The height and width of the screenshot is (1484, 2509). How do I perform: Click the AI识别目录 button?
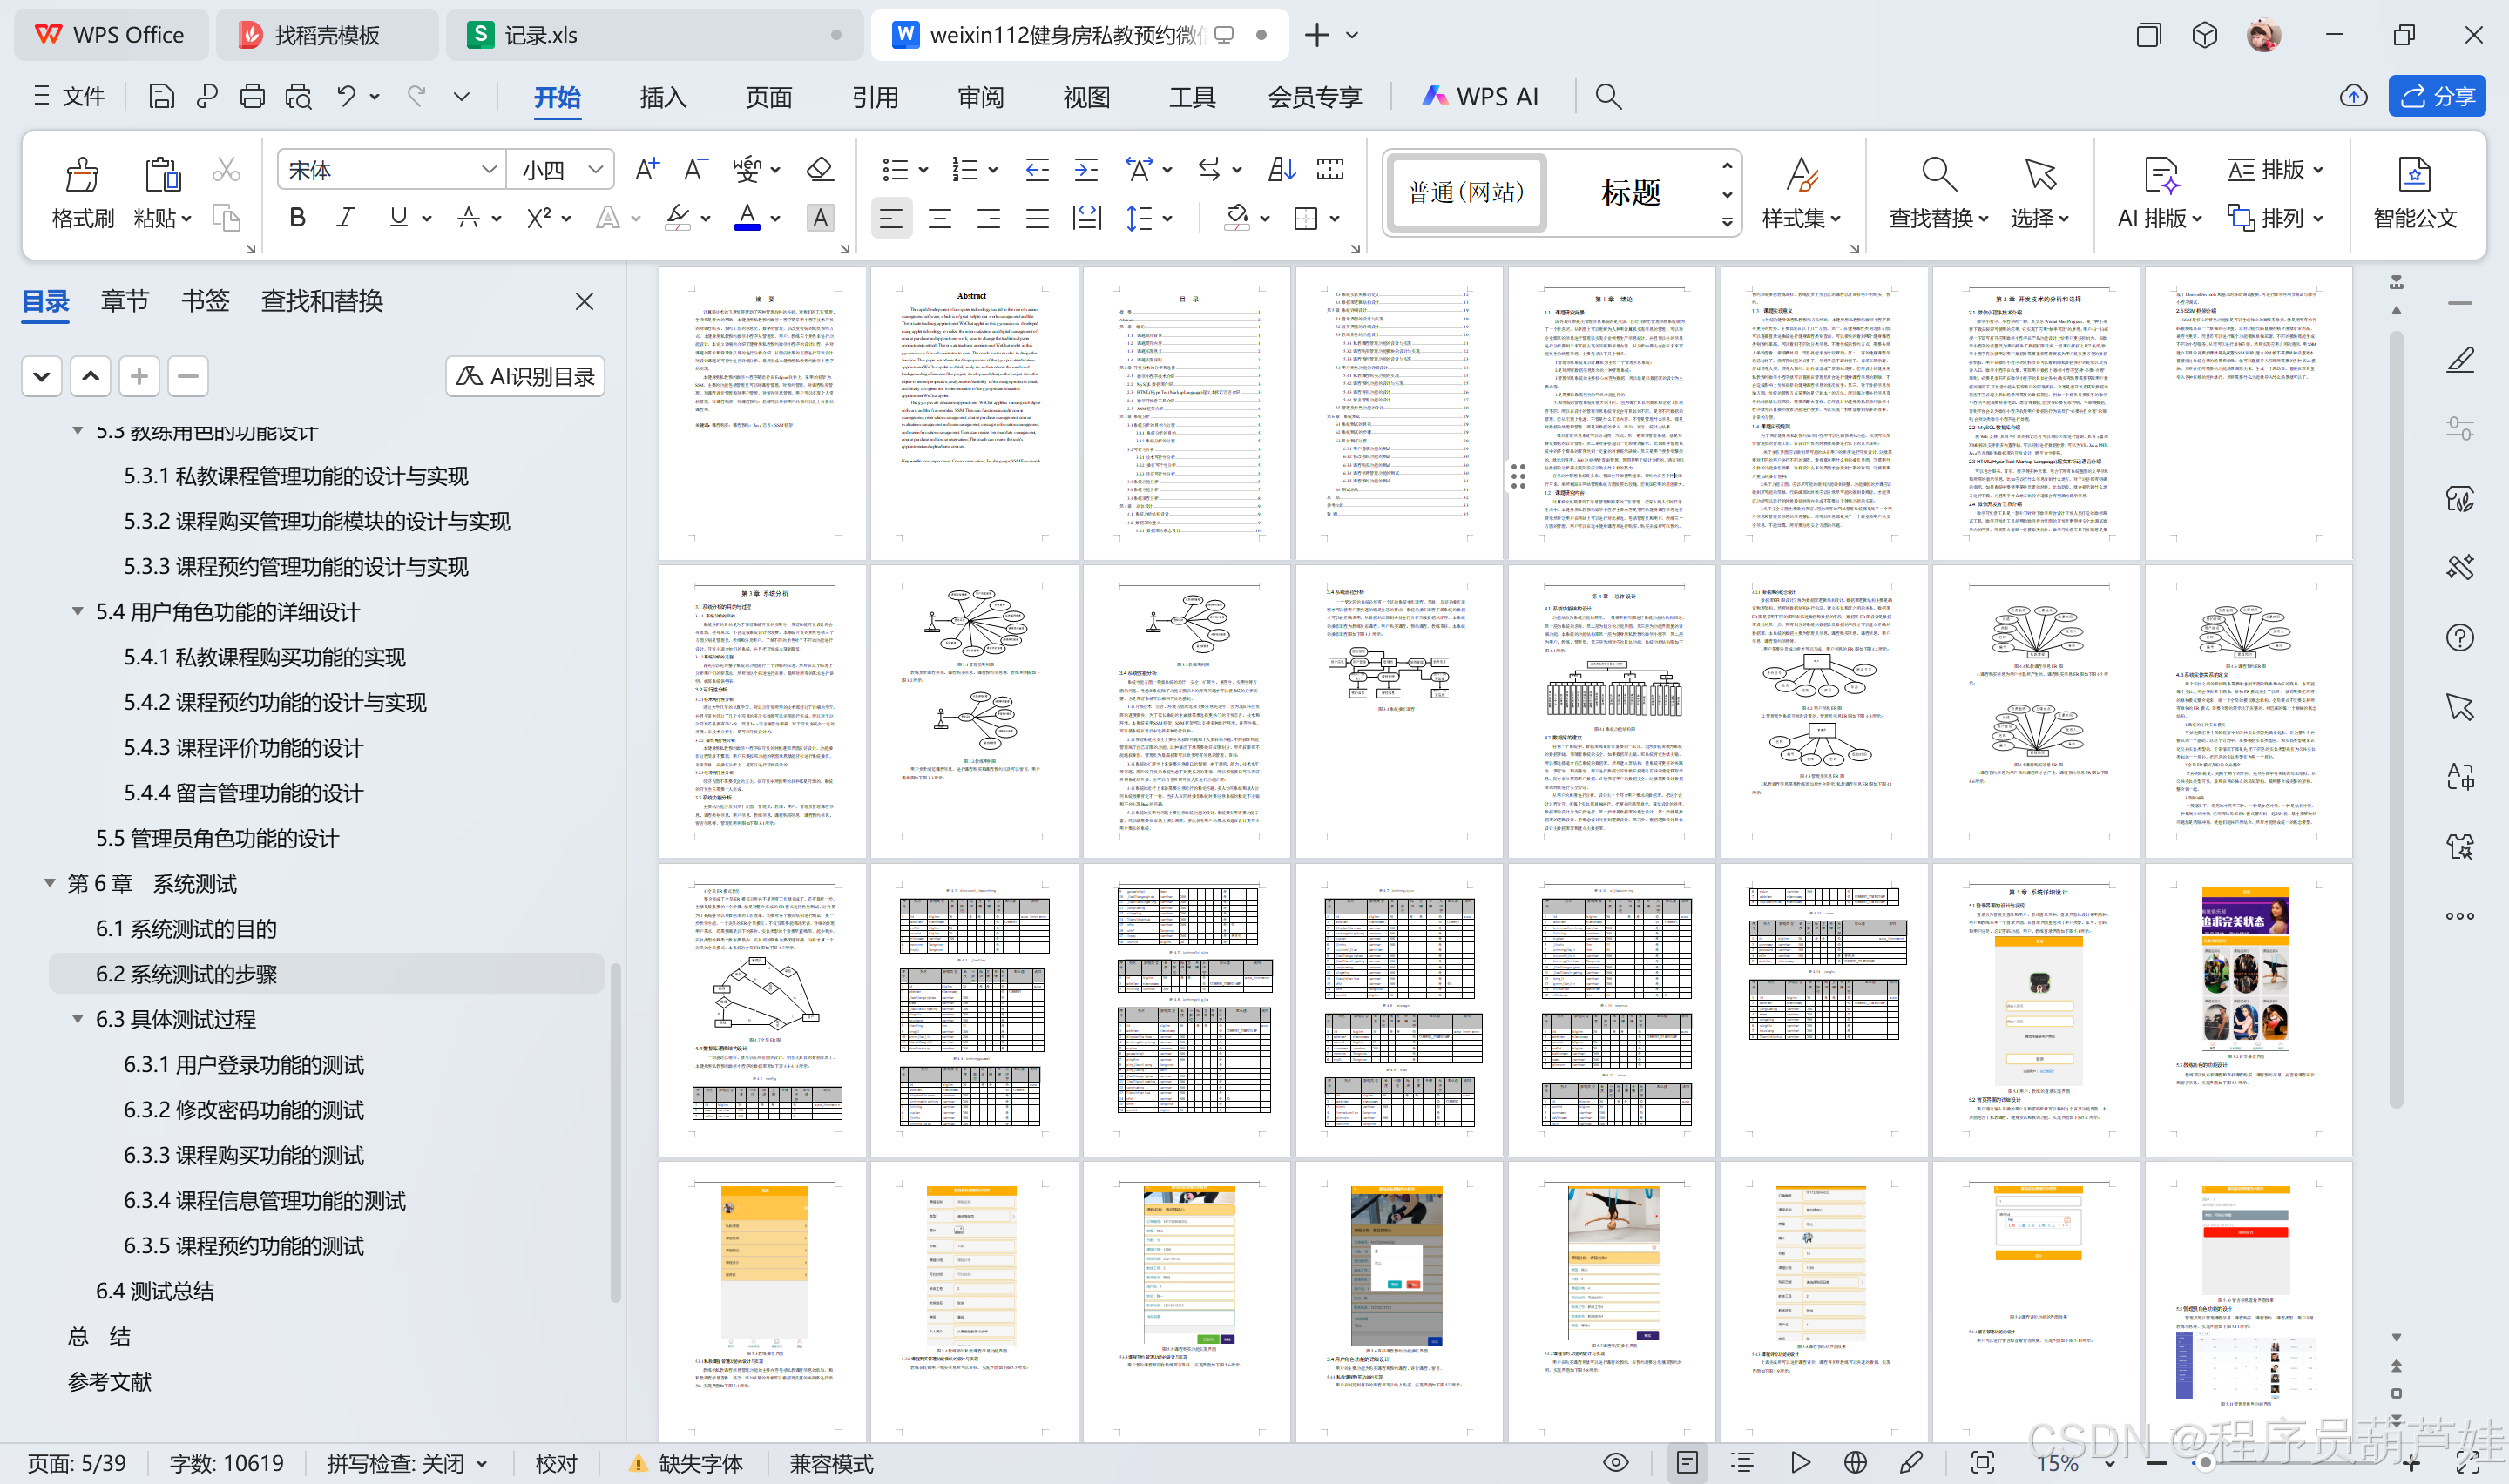click(525, 376)
